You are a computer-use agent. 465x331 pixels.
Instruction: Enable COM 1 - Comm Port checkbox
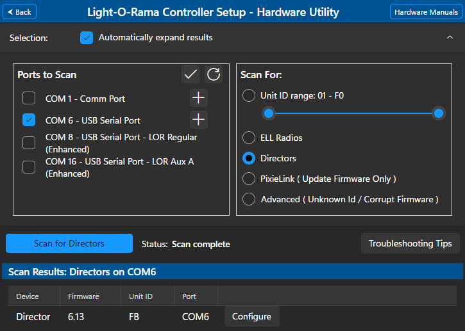(x=29, y=99)
